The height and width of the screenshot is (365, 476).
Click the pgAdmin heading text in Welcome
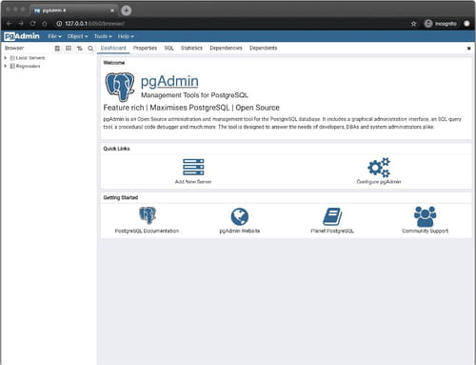(169, 81)
